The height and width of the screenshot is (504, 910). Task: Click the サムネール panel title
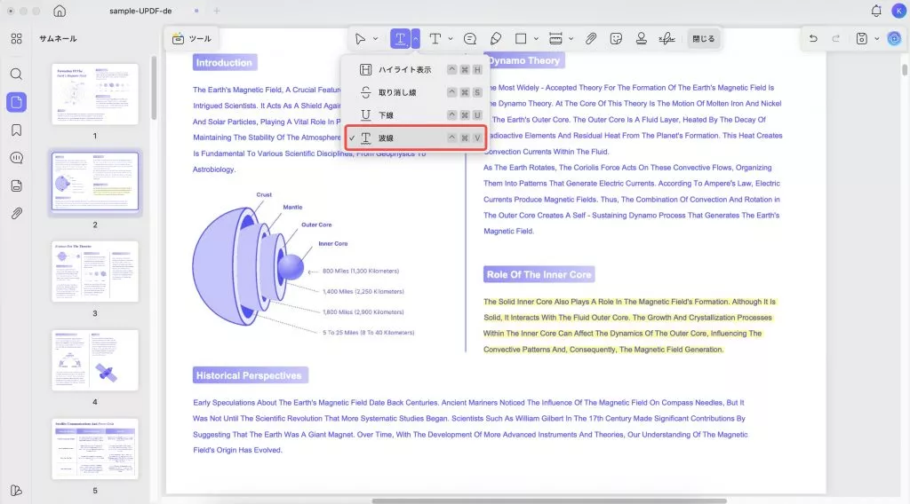point(58,39)
